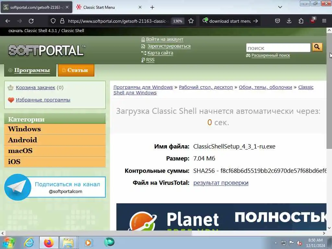Open the Pocket save icon

[x=278, y=21]
